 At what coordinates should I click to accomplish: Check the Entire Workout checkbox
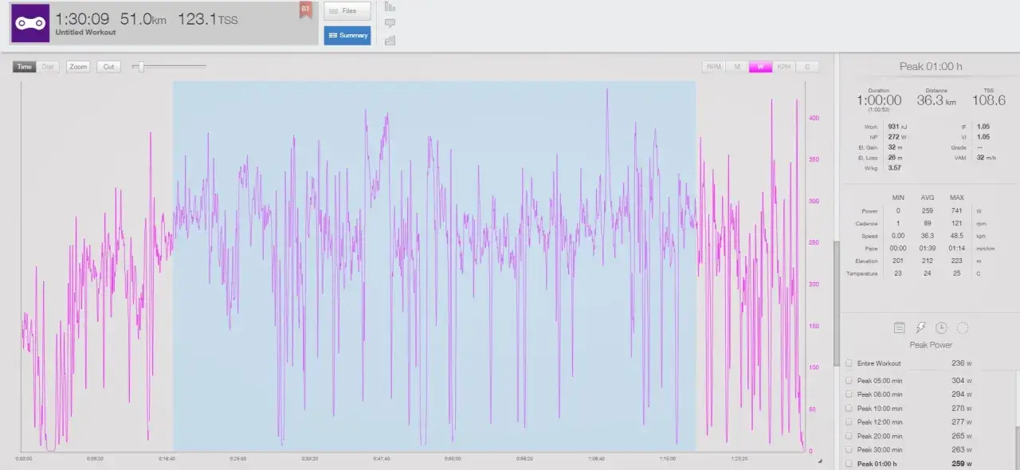click(849, 363)
